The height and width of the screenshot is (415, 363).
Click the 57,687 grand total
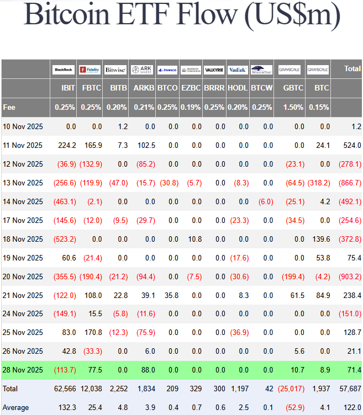[x=350, y=389]
